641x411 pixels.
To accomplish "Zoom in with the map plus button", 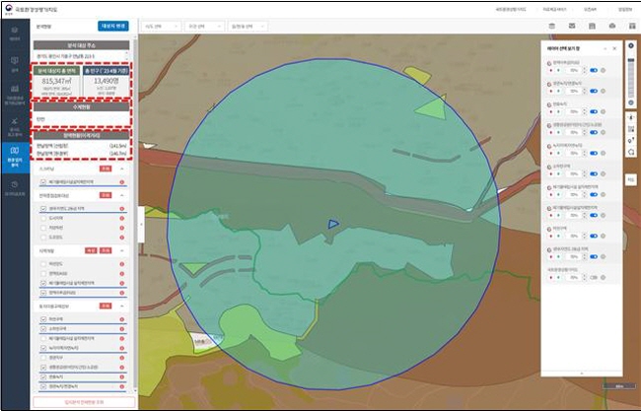I will [x=631, y=45].
